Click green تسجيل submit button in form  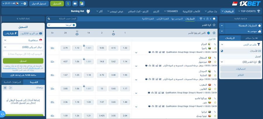tap(23, 61)
